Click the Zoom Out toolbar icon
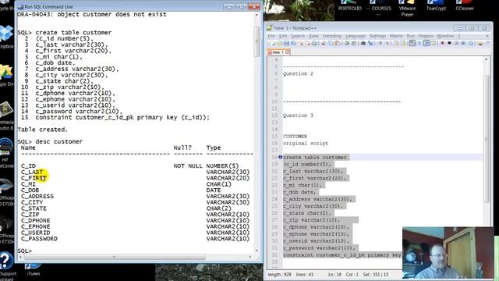The height and width of the screenshot is (281, 499). pos(388,43)
